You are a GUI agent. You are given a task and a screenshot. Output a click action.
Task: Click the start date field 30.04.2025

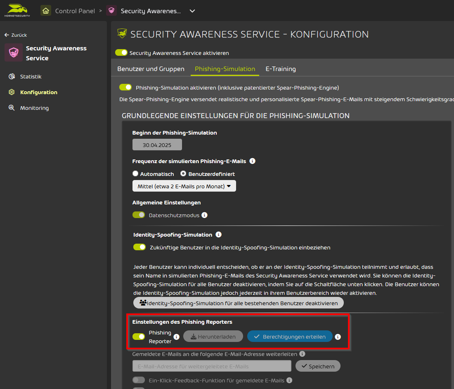click(x=157, y=145)
